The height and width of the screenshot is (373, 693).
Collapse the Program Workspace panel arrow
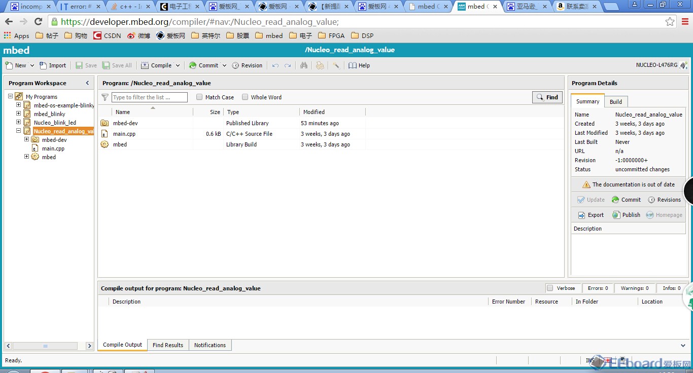(x=87, y=83)
